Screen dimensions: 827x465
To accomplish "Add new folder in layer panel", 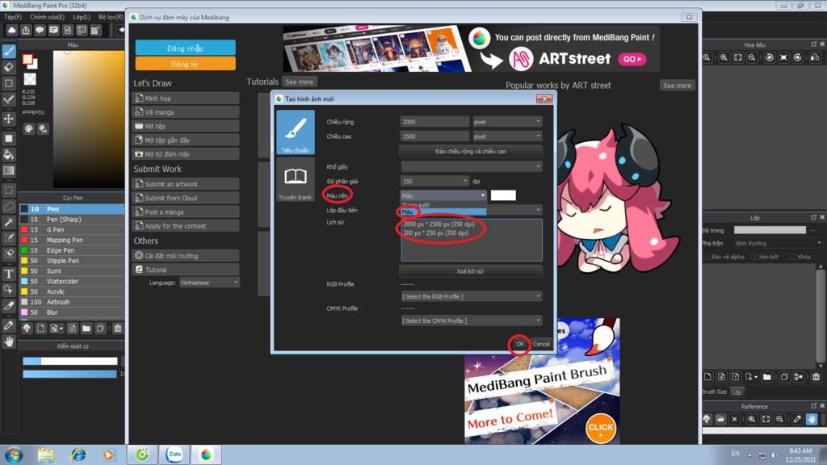I will coord(767,376).
